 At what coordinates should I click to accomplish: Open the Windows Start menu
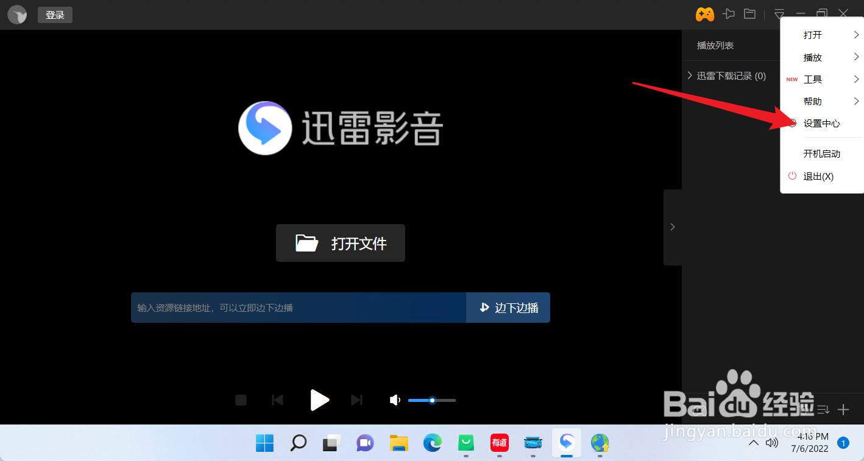[264, 443]
